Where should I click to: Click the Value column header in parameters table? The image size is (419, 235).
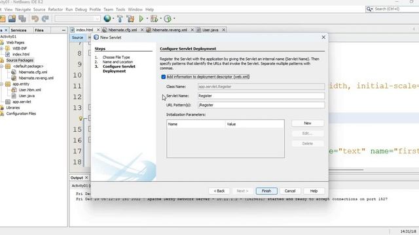[255, 124]
